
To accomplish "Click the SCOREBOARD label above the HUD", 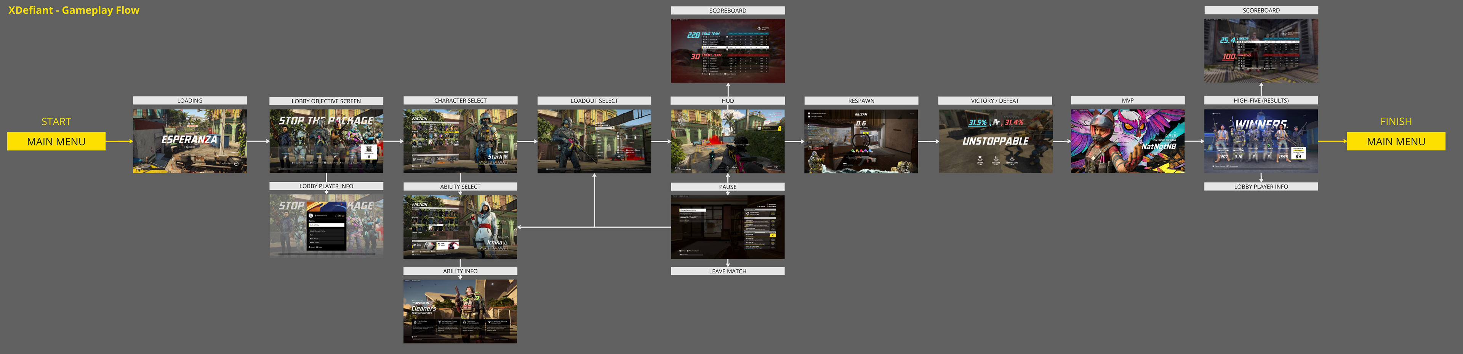I will tap(728, 10).
